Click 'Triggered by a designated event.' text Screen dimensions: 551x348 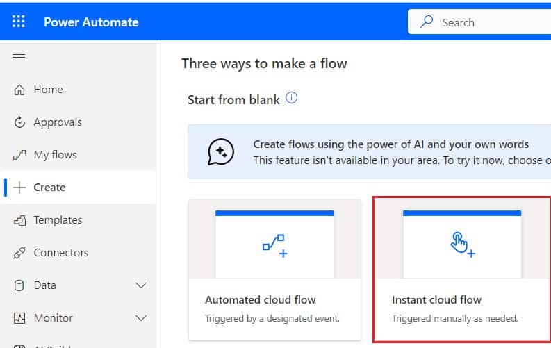pos(272,319)
